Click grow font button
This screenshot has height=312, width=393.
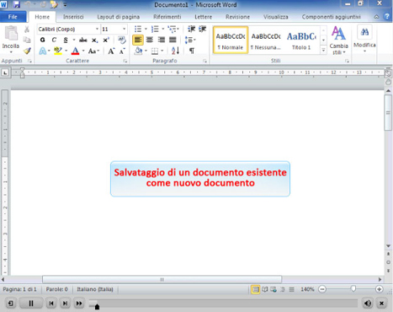pyautogui.click(x=111, y=51)
